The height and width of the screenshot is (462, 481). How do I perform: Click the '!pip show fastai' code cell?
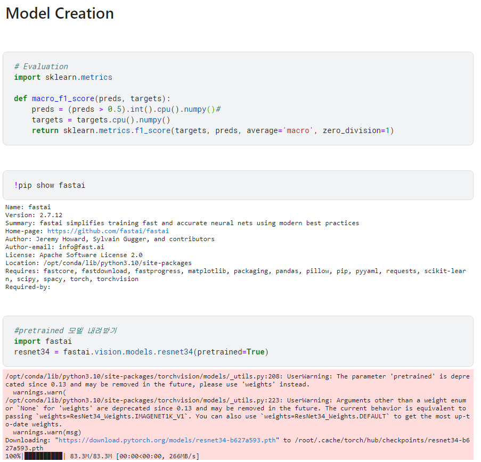[238, 185]
